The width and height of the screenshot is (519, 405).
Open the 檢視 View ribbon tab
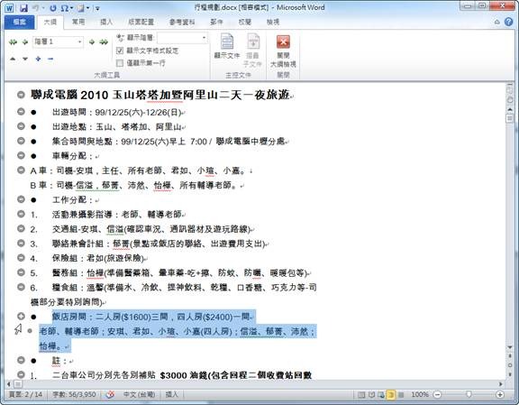(273, 22)
